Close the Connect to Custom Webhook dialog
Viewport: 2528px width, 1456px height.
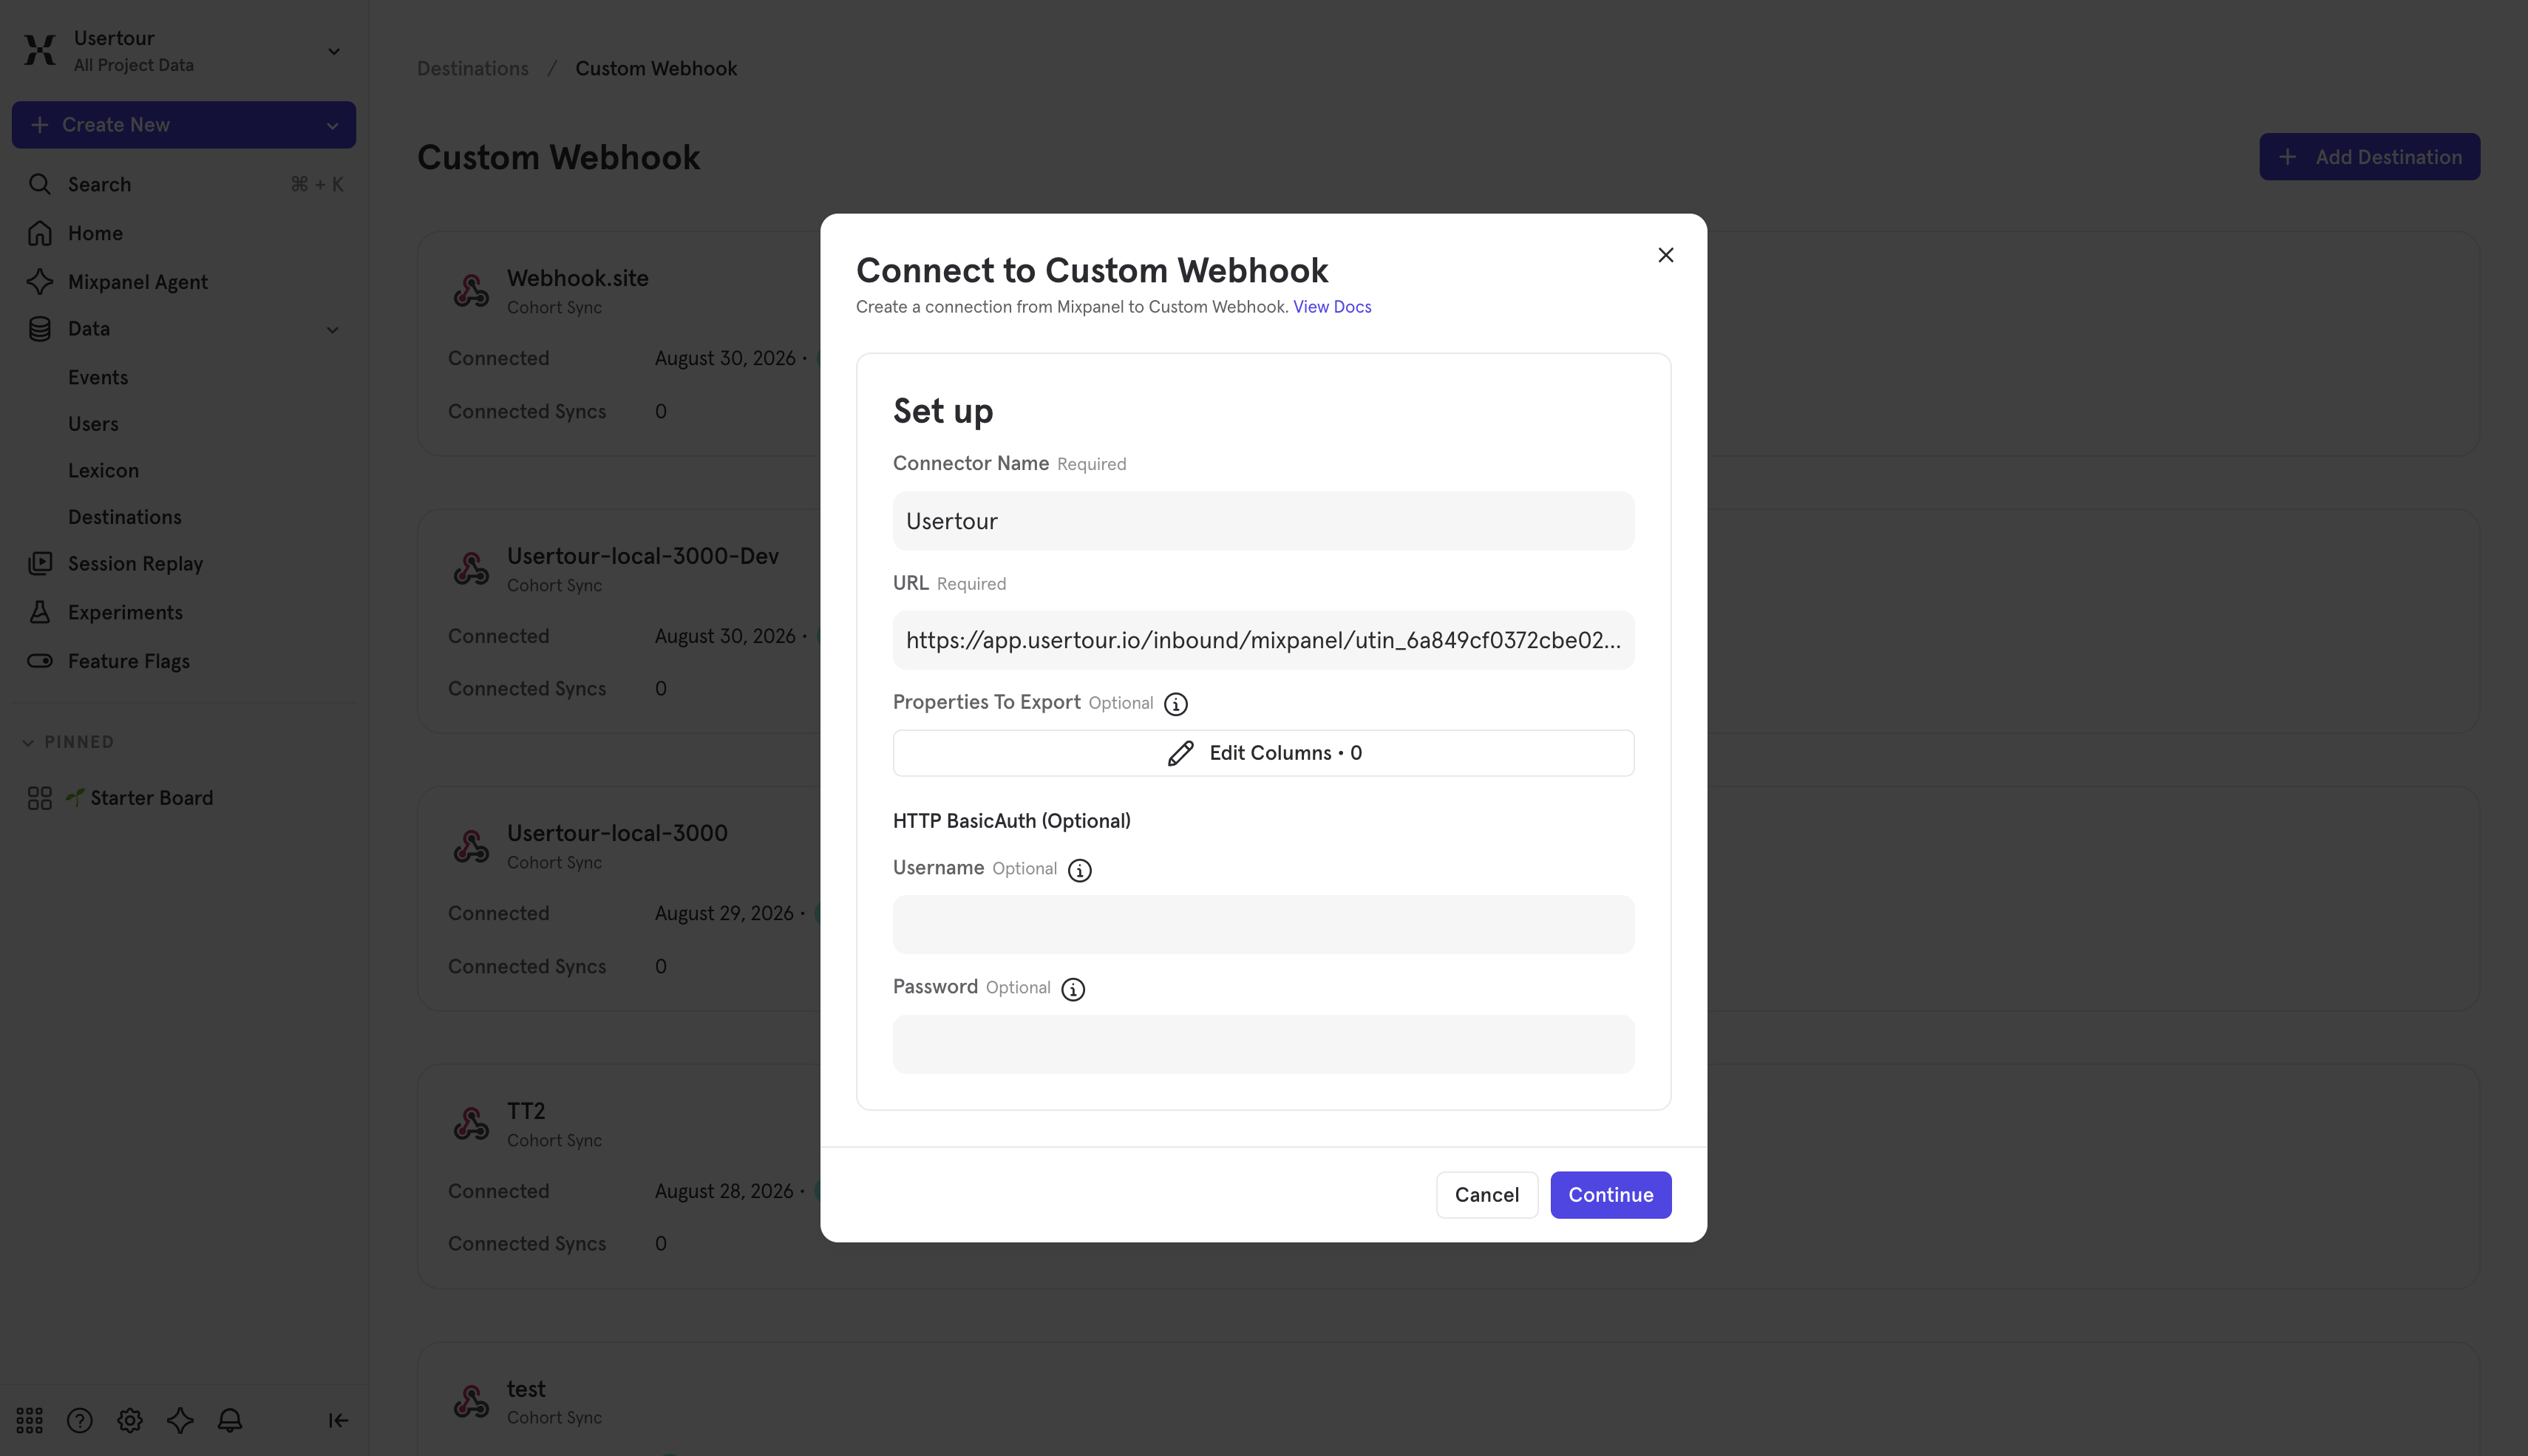(1665, 255)
